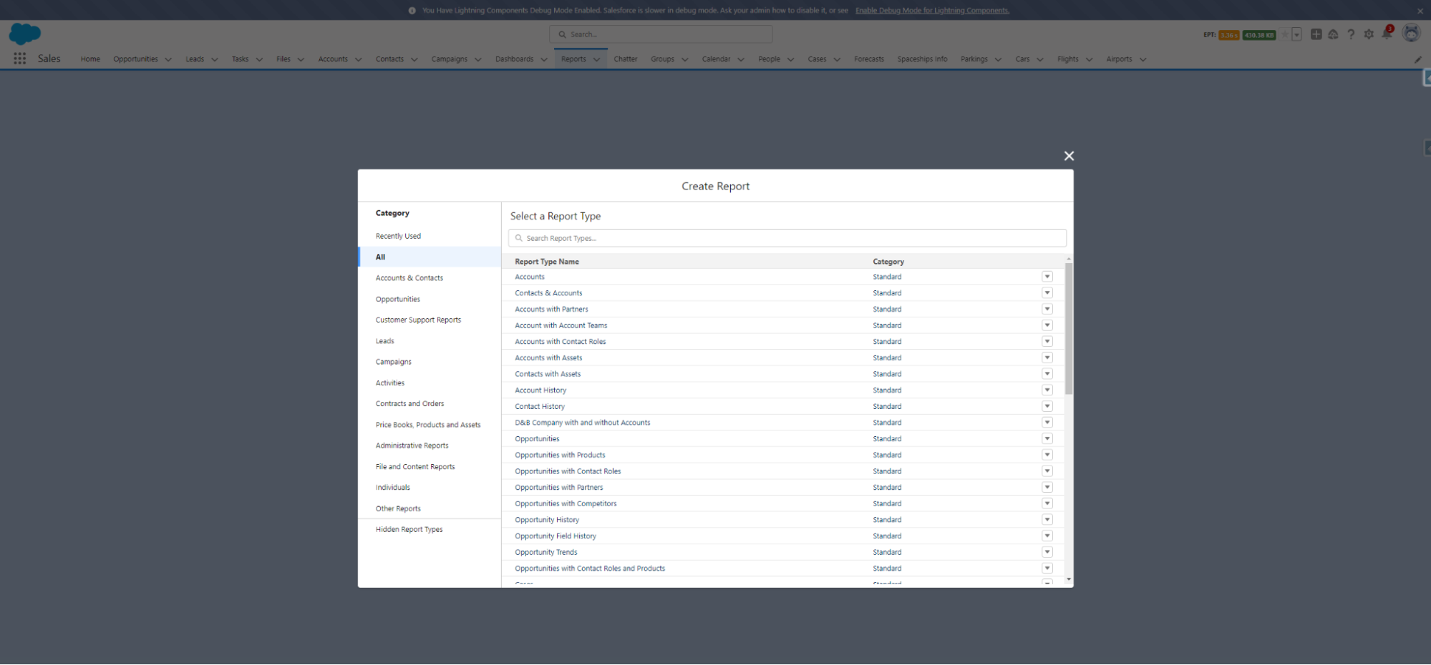Select the Customer Support Reports category
The width and height of the screenshot is (1431, 665).
pyautogui.click(x=418, y=320)
